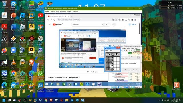This screenshot has width=183, height=103.
Task: Click Show chat replay
Action: click(92, 72)
